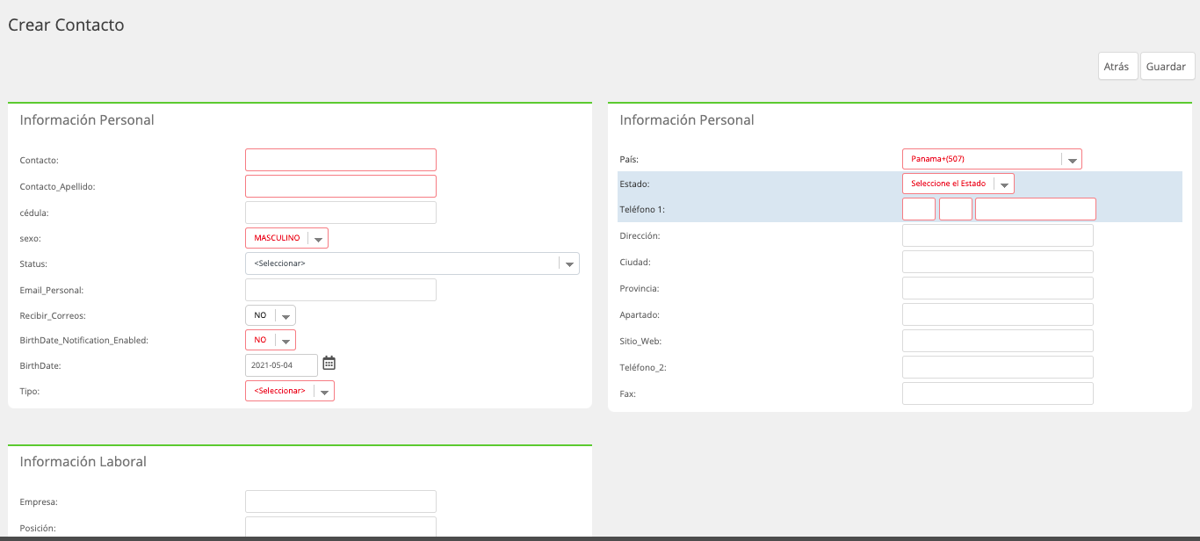Click the Teléfono 1: label text
Screen dimensions: 1200x541
(x=642, y=209)
